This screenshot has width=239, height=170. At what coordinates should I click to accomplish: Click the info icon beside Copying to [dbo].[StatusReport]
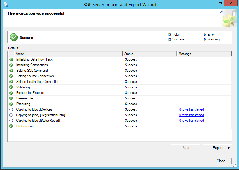[x=11, y=121]
